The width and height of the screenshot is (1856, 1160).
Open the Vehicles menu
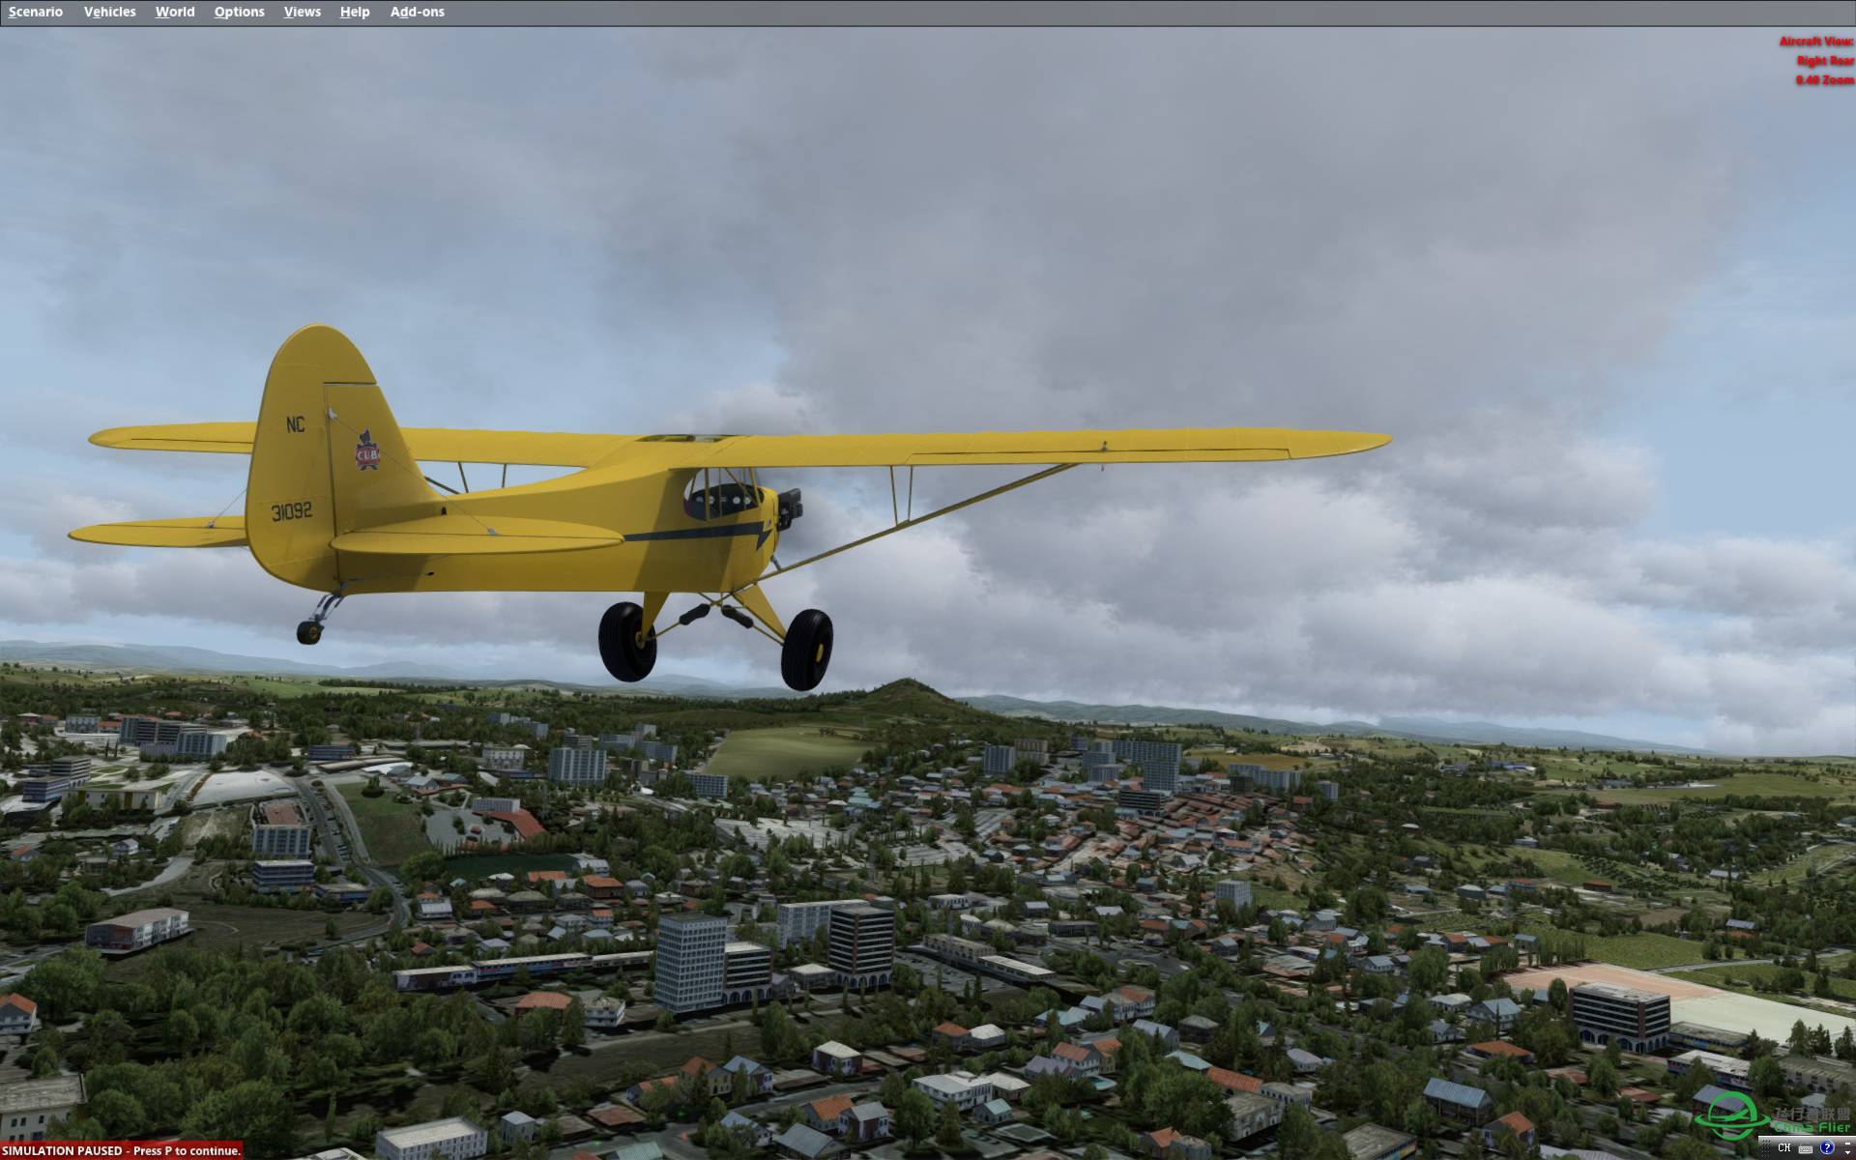(109, 12)
